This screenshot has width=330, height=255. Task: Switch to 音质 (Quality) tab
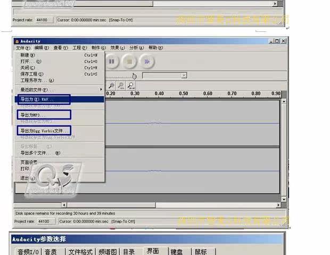point(53,252)
